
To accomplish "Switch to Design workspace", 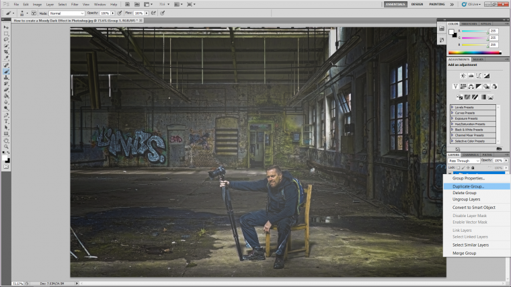I will [x=417, y=4].
